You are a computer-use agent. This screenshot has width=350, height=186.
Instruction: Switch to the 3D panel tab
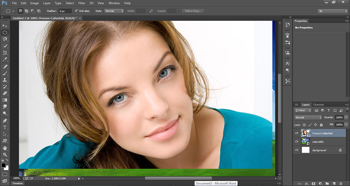point(297,104)
